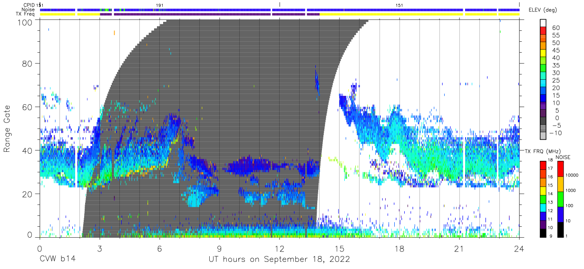Click the cyan 12–13 MHz TX FRQ swatch

pos(544,207)
